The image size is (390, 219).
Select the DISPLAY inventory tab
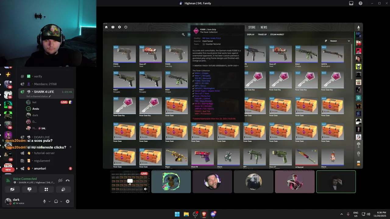[x=251, y=34]
